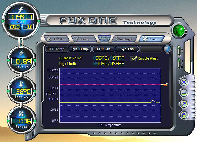Click the 20/68 axis label

click(54, 110)
